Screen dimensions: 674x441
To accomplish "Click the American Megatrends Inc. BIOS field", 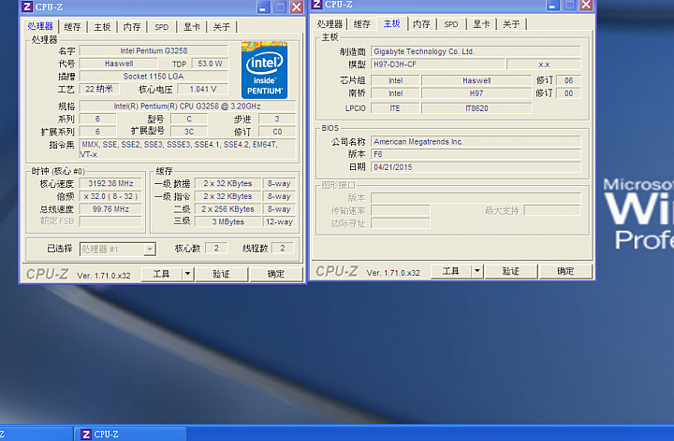I will click(476, 142).
